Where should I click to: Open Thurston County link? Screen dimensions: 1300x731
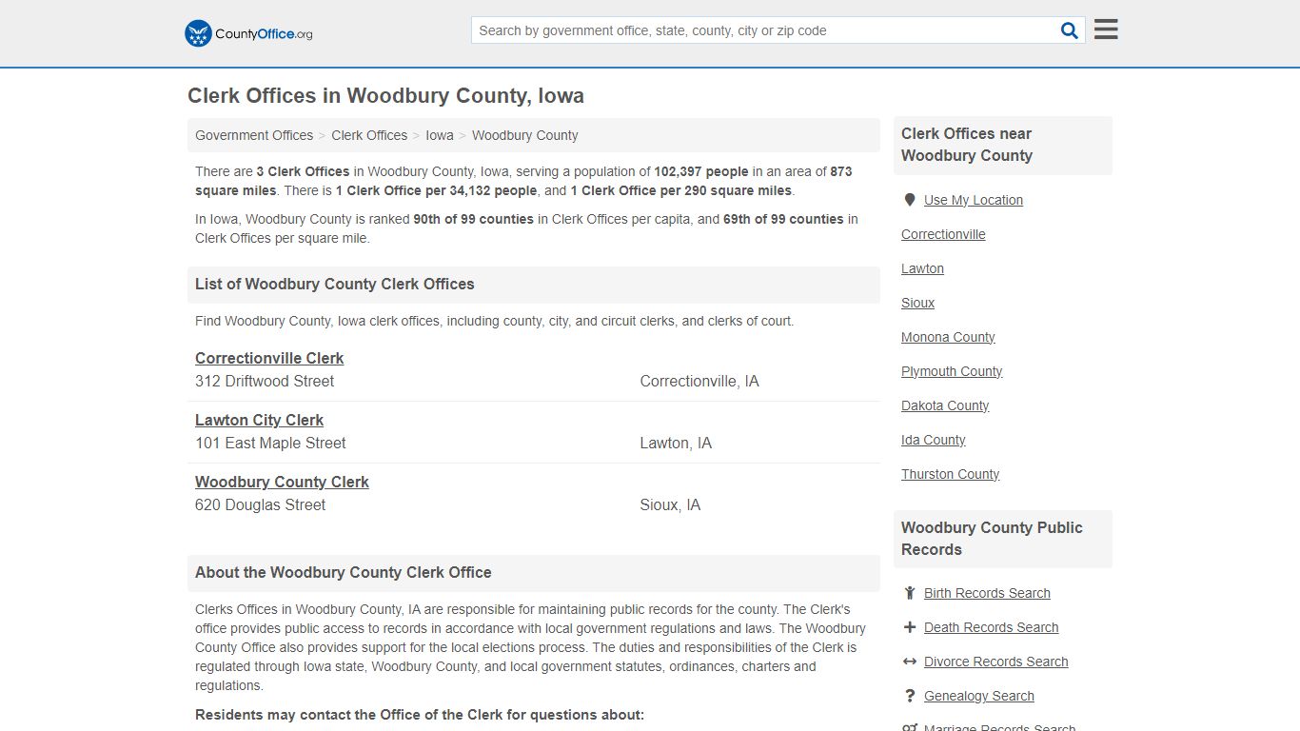click(x=950, y=474)
